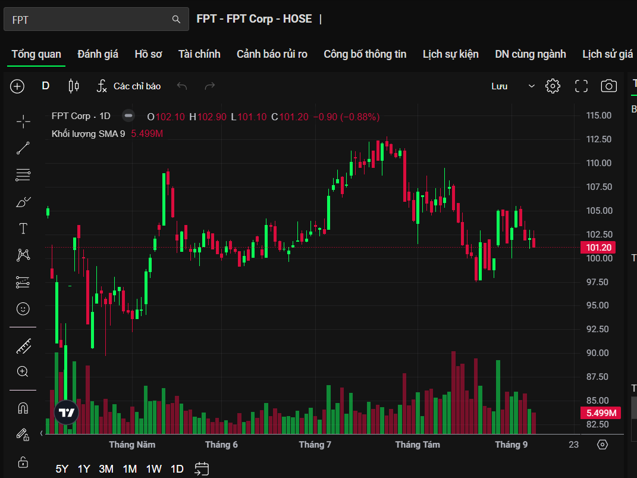
Task: Open the go-to-date calendar icon
Action: pyautogui.click(x=202, y=468)
